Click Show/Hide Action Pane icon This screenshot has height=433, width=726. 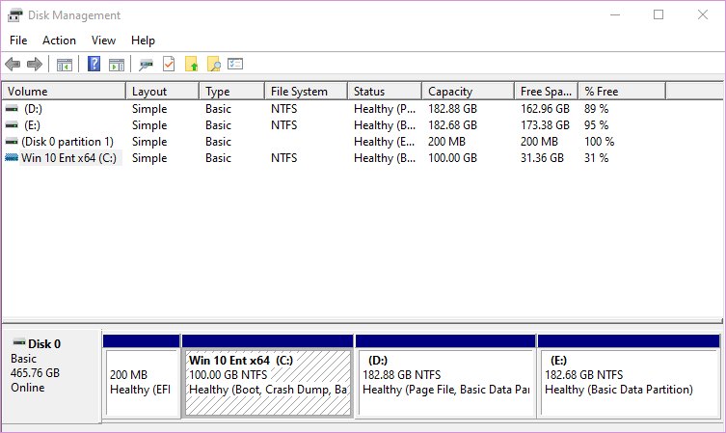tap(117, 65)
